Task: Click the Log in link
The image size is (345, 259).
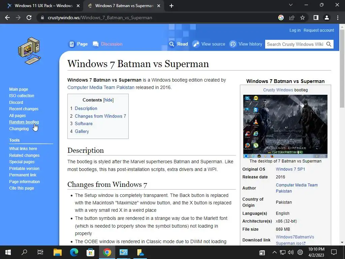Action: [295, 30]
